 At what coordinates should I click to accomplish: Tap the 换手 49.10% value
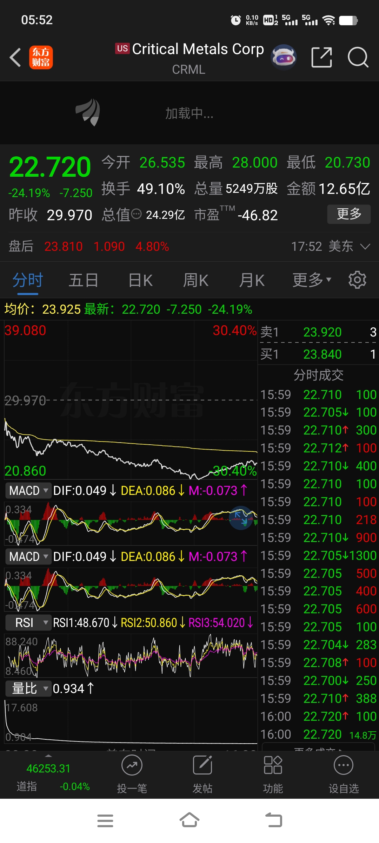coord(161,189)
